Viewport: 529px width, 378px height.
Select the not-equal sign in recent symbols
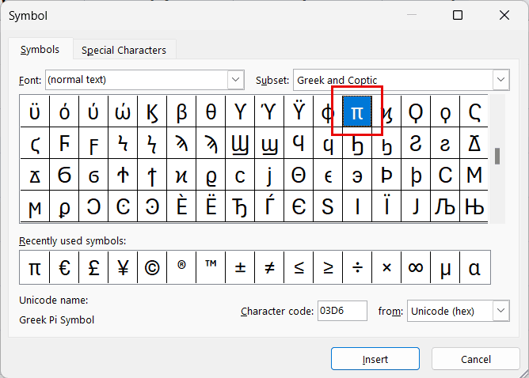tap(269, 268)
